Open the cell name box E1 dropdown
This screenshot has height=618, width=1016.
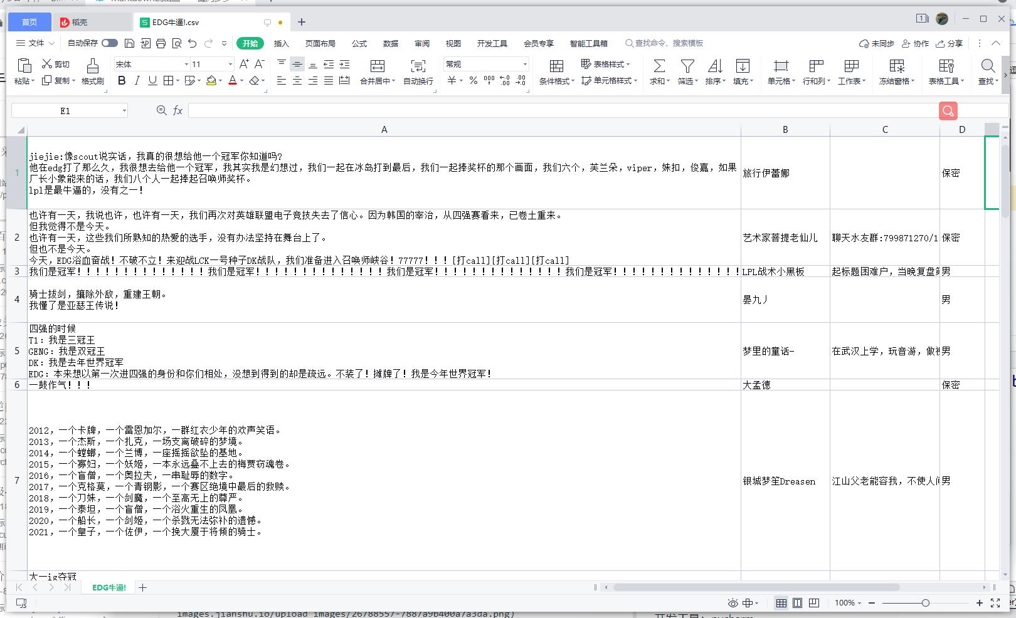124,111
